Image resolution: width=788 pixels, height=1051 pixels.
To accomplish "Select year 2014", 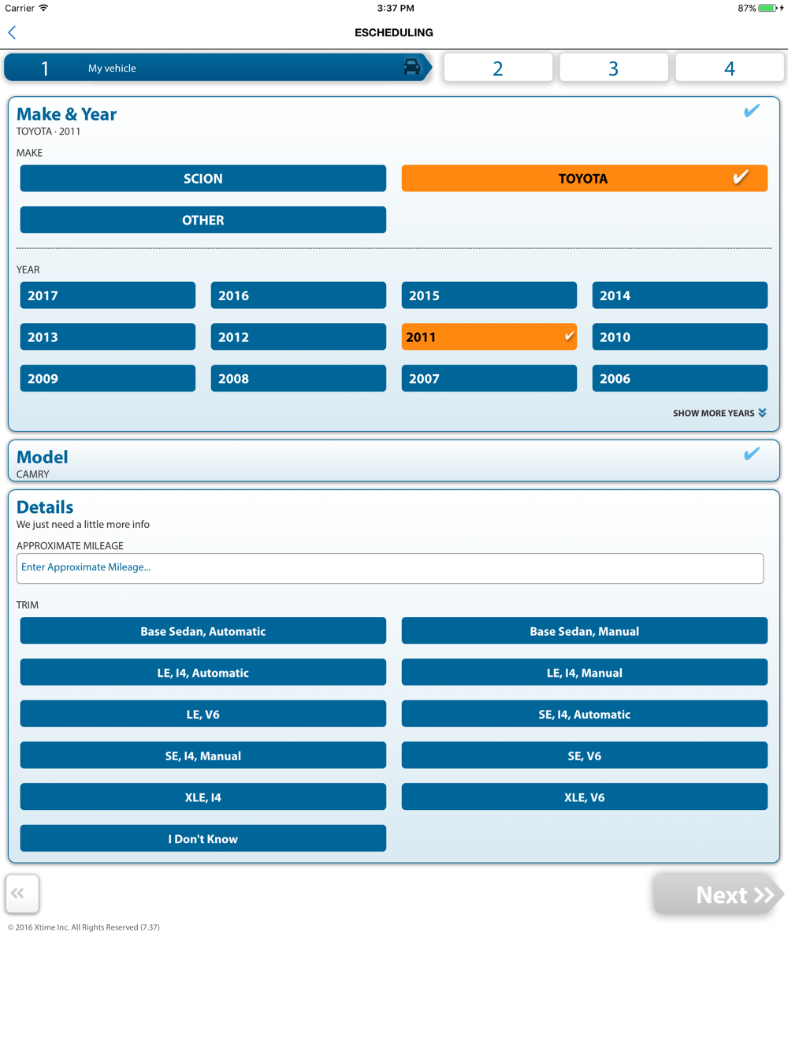I will coord(680,295).
